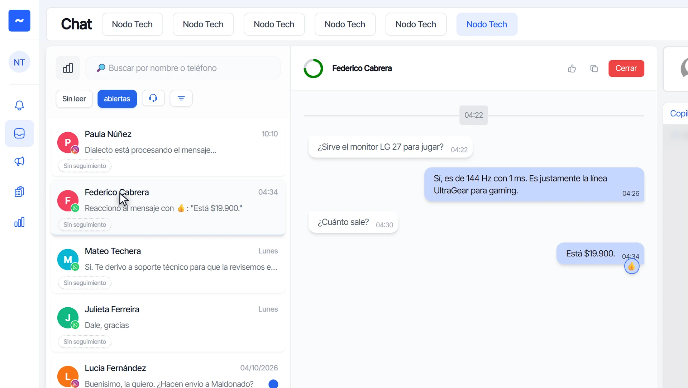Click Mateo Techera's avatar with WhatsApp badge
This screenshot has height=388, width=688.
click(68, 260)
